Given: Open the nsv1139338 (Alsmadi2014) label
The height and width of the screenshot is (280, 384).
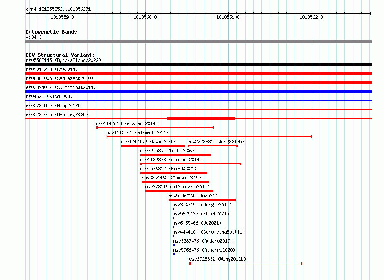Looking at the screenshot, I should pyautogui.click(x=171, y=160).
